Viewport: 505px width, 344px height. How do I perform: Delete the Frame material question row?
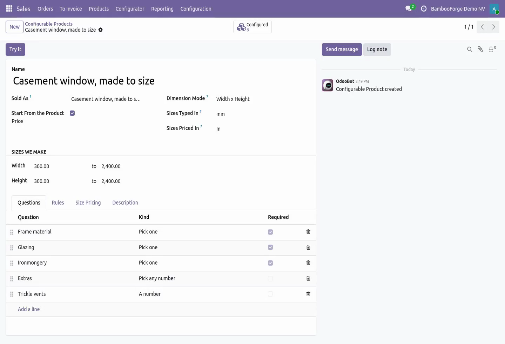point(308,232)
